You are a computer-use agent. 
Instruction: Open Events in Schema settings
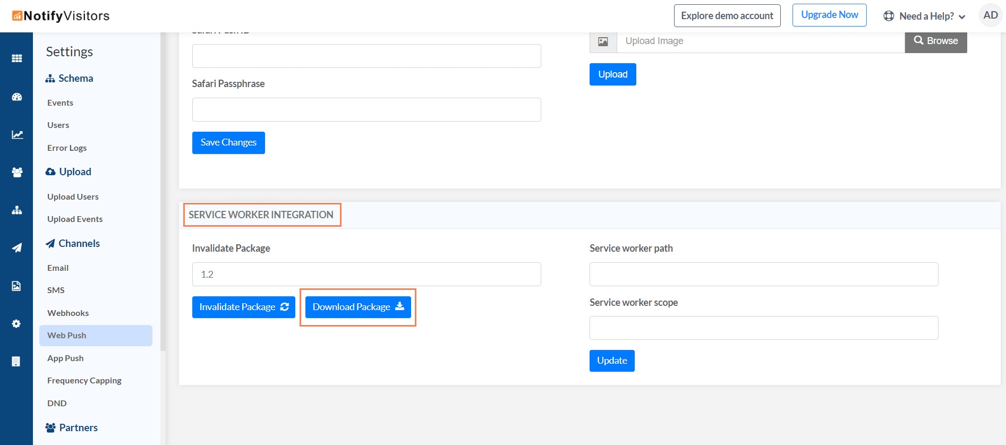[60, 103]
